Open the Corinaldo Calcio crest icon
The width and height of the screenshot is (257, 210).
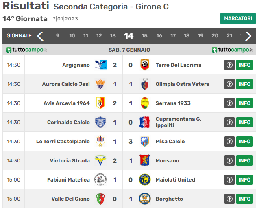[x=100, y=122]
